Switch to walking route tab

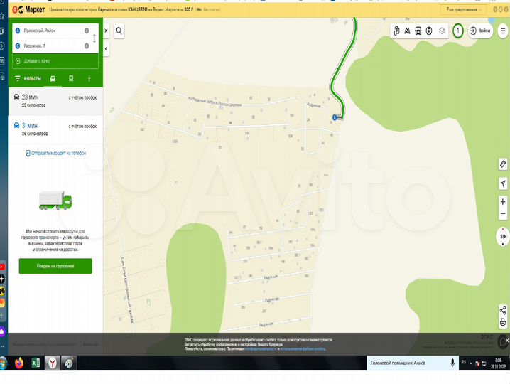(x=89, y=78)
